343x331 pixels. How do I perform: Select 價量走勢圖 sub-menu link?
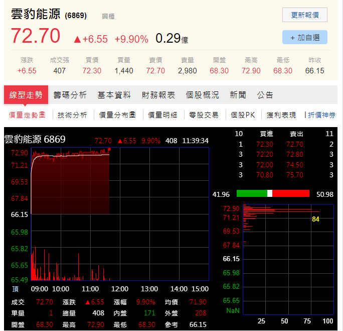coord(27,115)
